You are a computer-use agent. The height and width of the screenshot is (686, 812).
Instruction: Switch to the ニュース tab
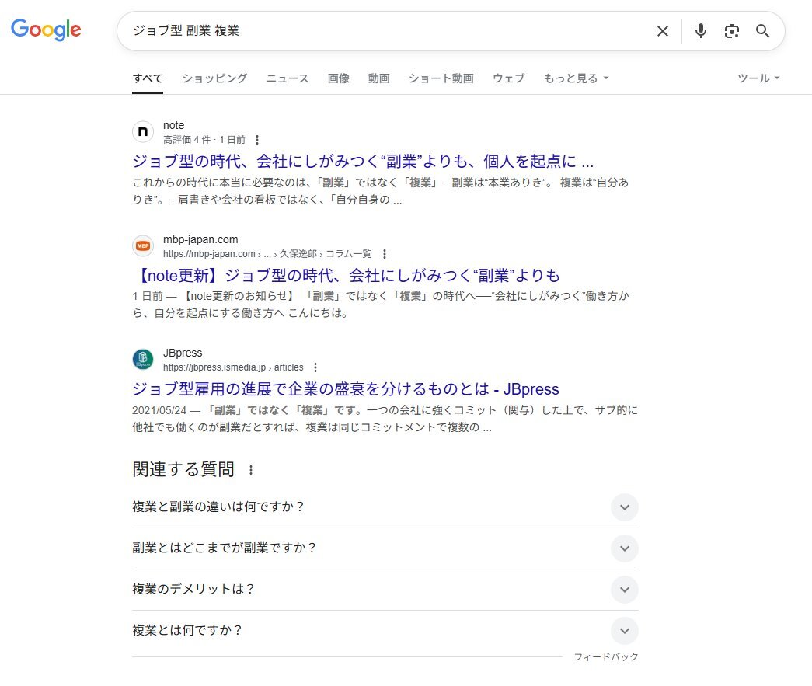288,78
